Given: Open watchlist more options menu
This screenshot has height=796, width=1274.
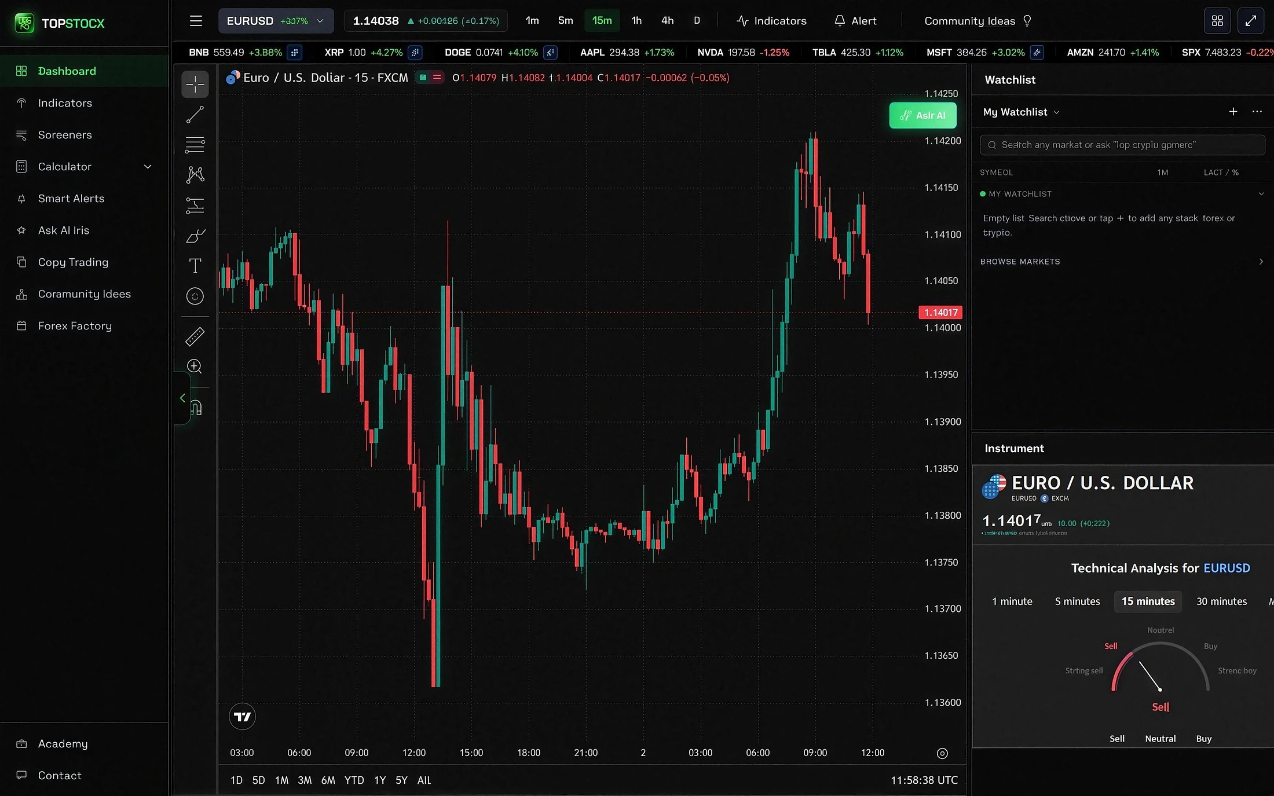Looking at the screenshot, I should pos(1257,112).
